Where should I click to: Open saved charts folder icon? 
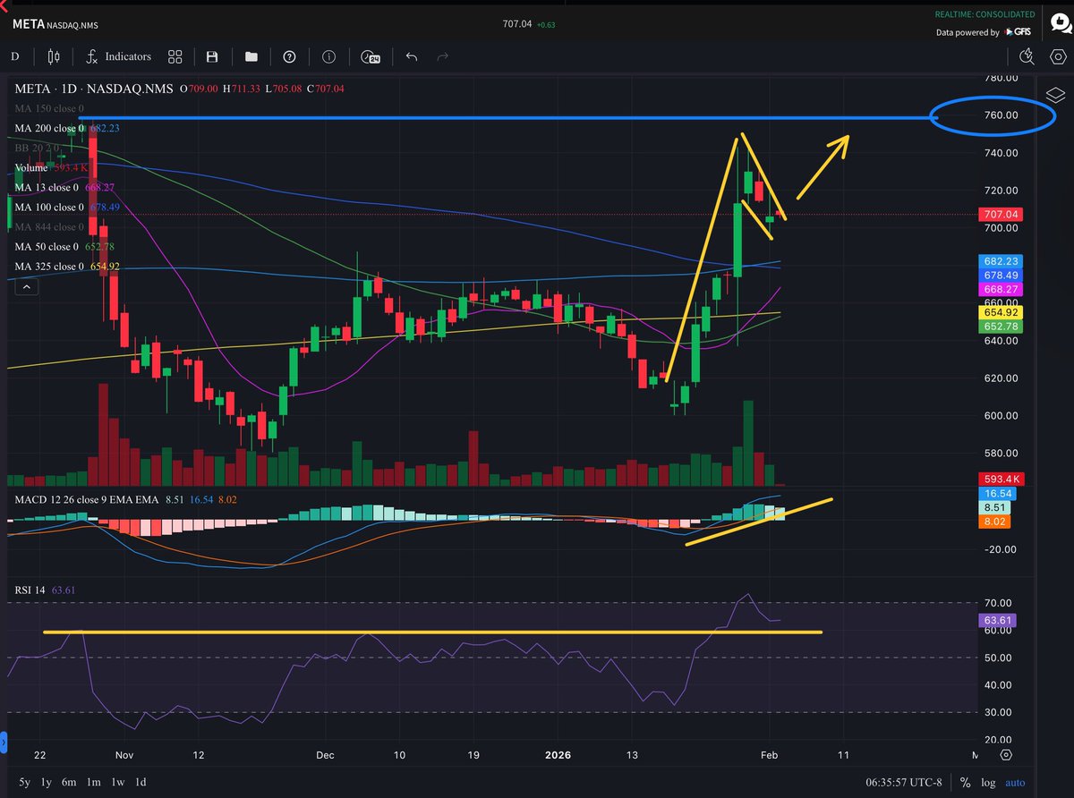[251, 56]
